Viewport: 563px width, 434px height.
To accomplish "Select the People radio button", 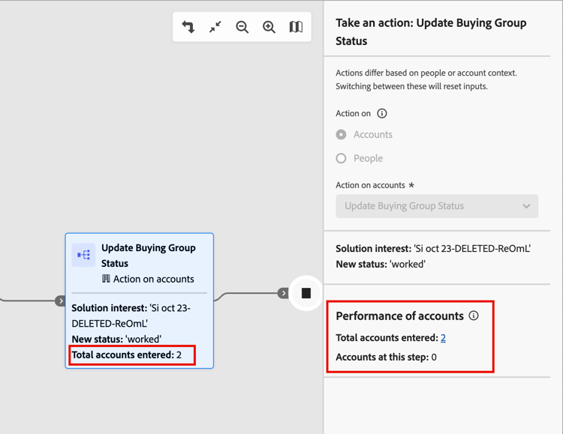I will point(341,158).
